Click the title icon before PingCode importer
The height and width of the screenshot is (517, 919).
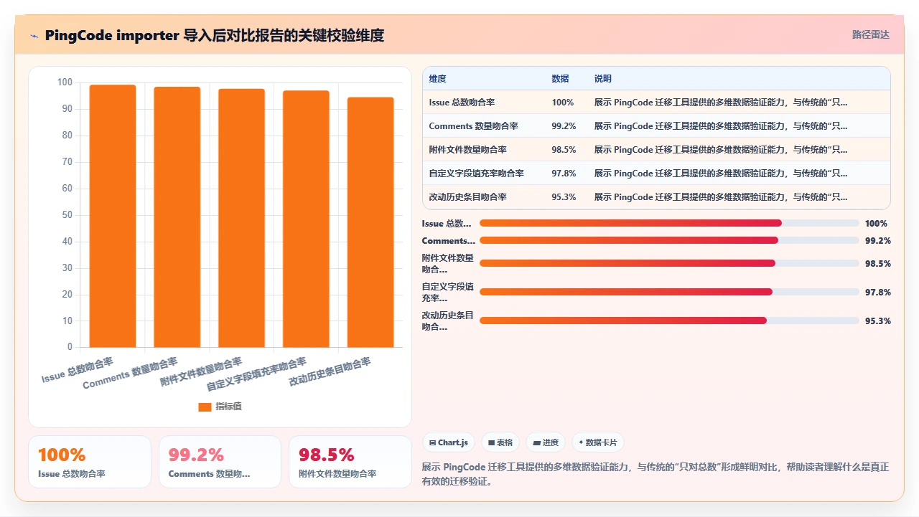click(34, 35)
